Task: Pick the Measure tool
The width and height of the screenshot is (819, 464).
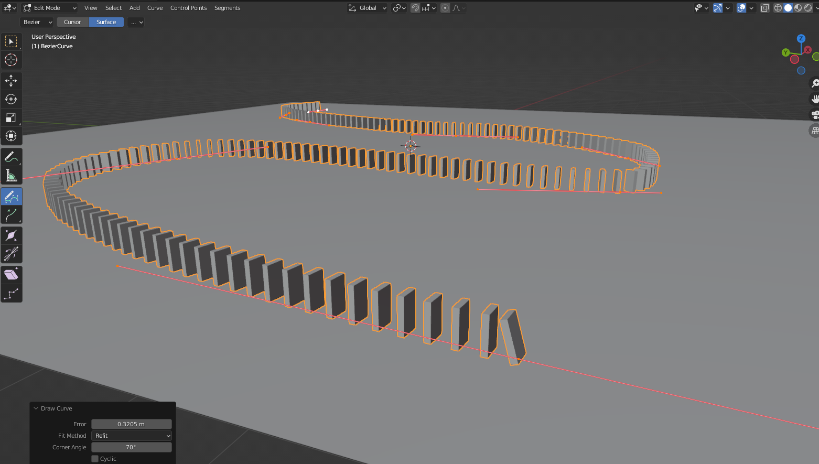Action: [11, 176]
